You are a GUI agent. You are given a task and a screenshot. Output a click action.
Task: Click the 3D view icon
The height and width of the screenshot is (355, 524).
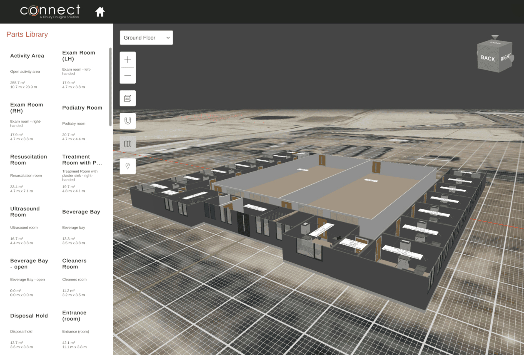pos(127,98)
